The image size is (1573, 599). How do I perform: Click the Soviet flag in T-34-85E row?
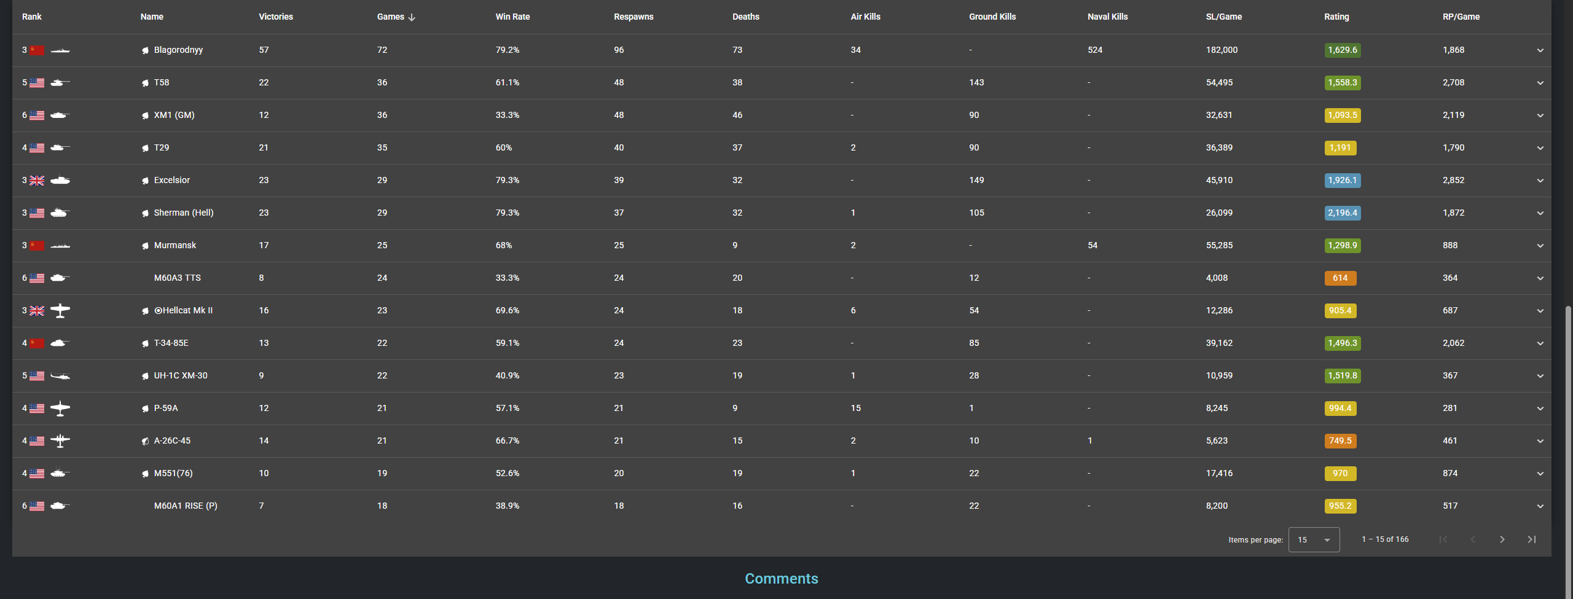37,343
